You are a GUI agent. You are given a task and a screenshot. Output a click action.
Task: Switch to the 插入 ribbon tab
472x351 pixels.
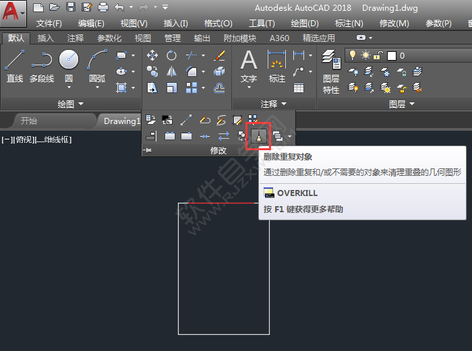[46, 38]
